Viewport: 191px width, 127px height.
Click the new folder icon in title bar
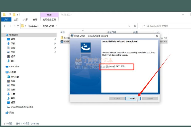point(14,15)
